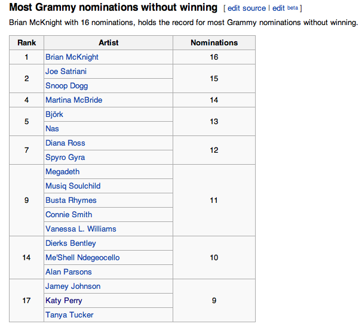Open the Busta Rhymes link

71,200
